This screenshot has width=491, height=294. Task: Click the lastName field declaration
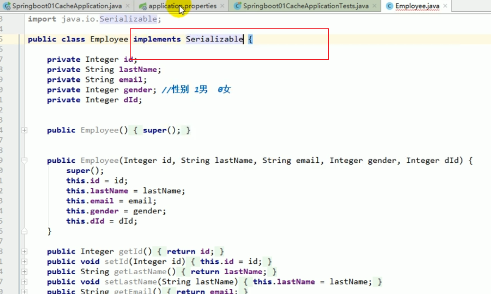click(137, 69)
